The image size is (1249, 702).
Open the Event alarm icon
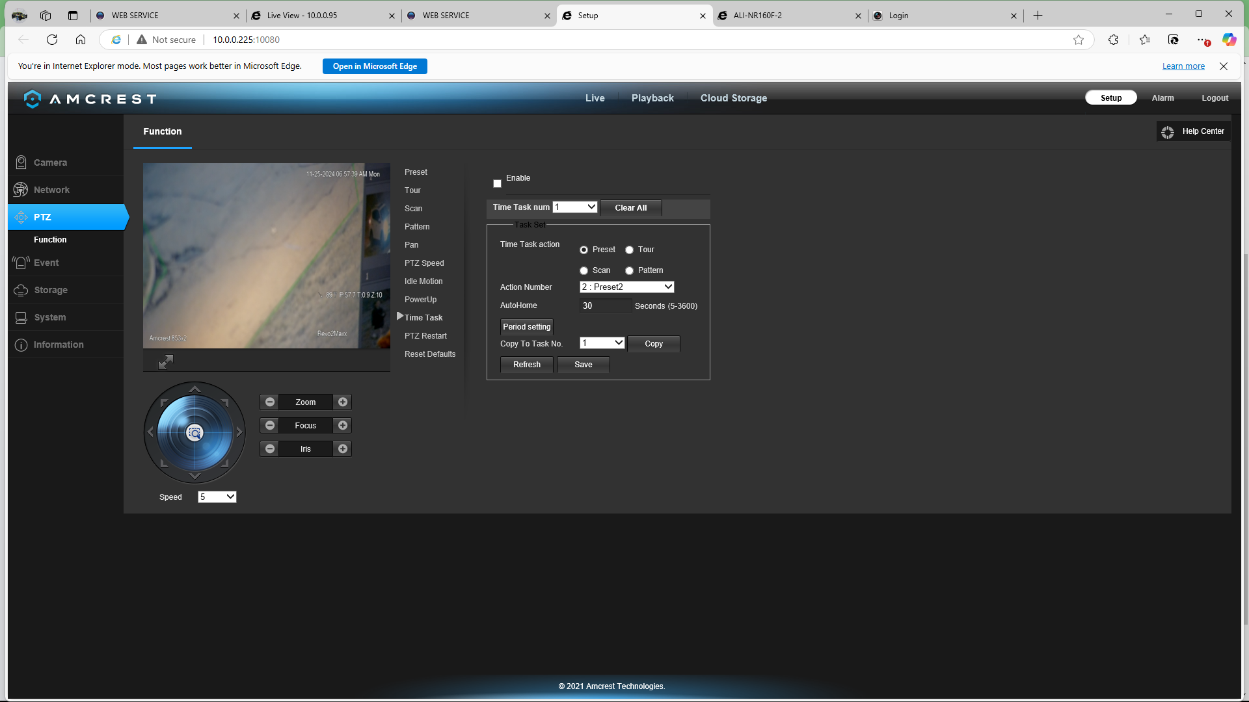[21, 263]
